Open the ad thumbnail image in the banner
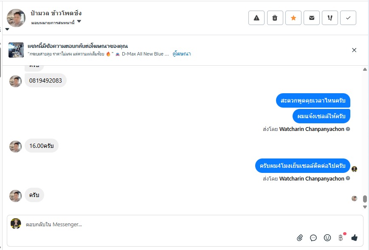The height and width of the screenshot is (250, 369). (x=16, y=50)
